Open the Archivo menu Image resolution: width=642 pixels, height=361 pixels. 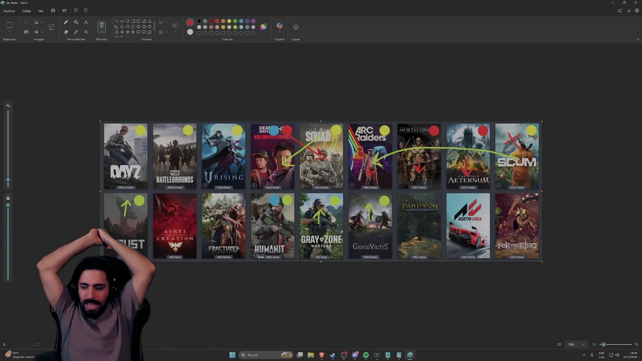coord(9,11)
